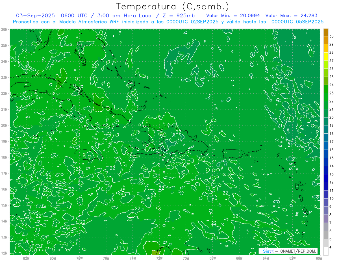Click the '62W' longitude axis label

click(292, 258)
